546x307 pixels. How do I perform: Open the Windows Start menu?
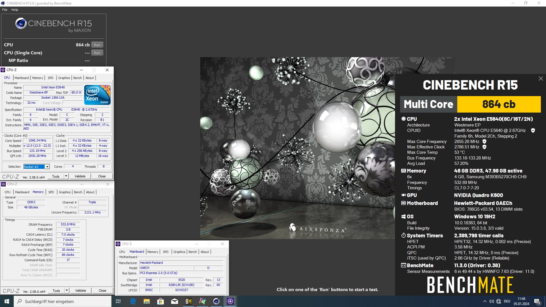pos(7,301)
